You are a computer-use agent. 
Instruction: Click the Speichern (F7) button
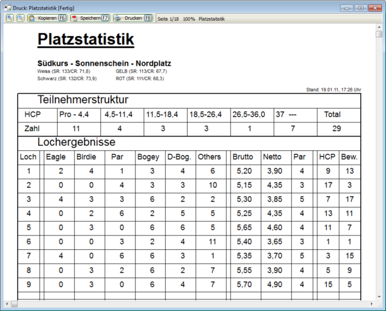click(90, 18)
